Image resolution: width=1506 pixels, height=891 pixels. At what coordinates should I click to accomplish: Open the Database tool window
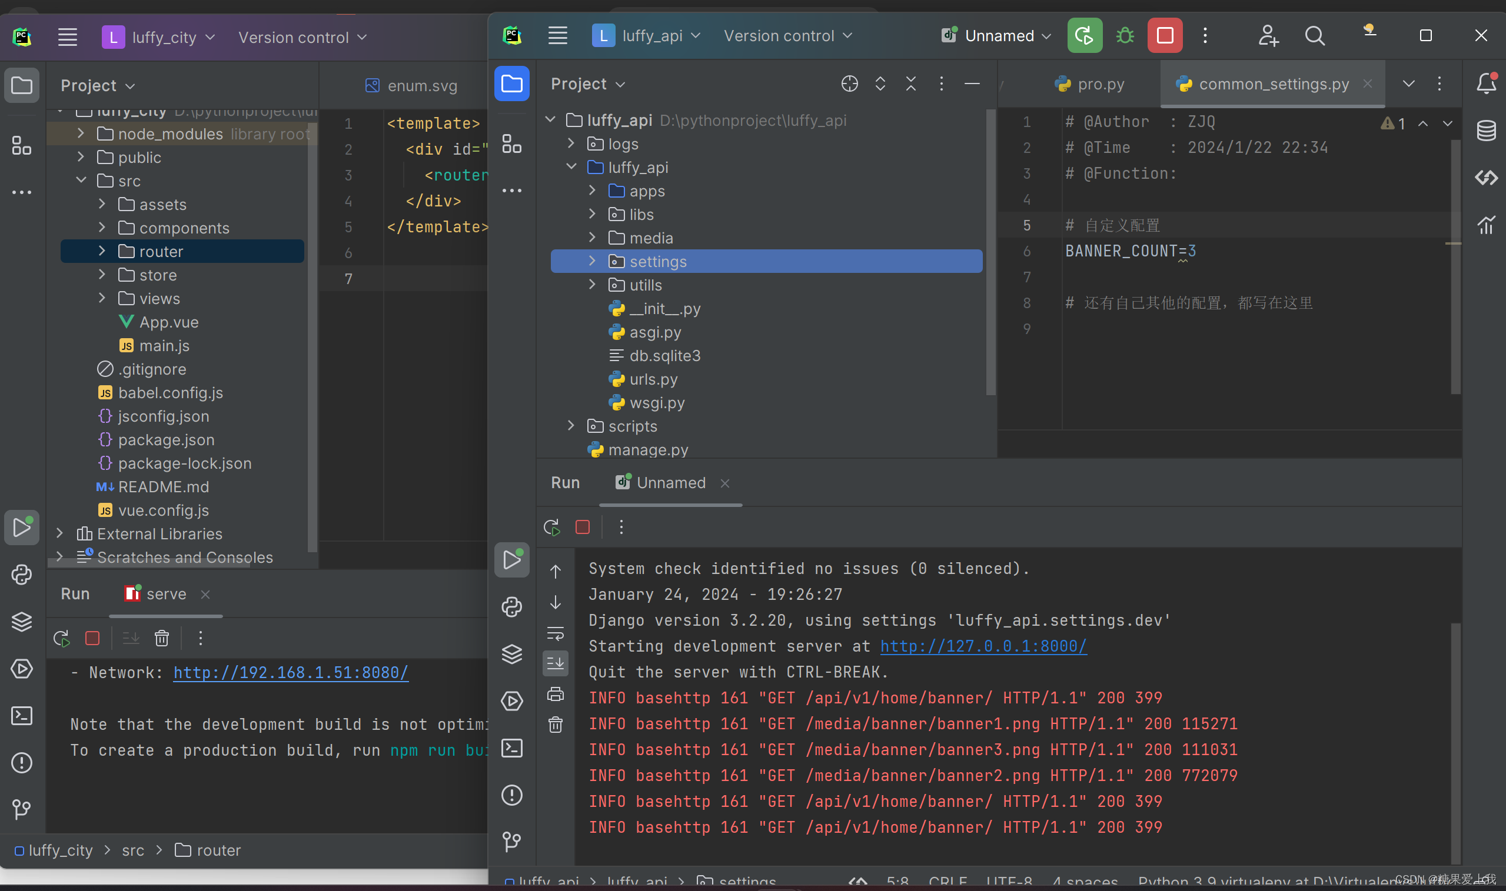point(1485,131)
